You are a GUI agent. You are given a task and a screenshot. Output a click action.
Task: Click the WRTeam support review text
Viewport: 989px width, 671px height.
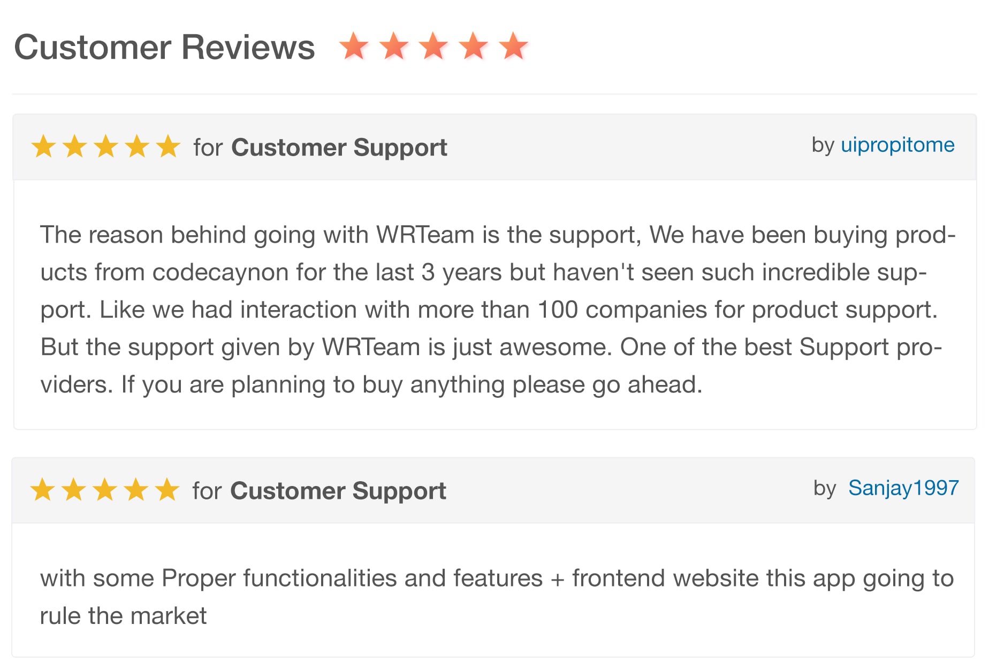(x=498, y=310)
